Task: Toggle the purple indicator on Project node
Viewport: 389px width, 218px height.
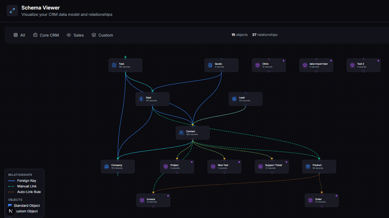Action: pos(191,161)
